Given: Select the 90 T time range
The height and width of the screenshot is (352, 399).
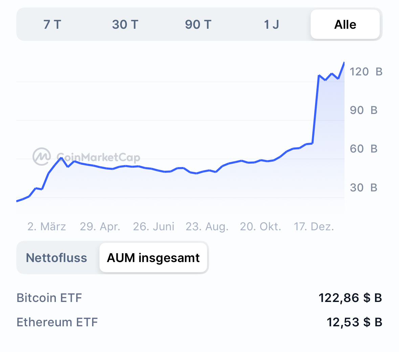Looking at the screenshot, I should pyautogui.click(x=198, y=24).
